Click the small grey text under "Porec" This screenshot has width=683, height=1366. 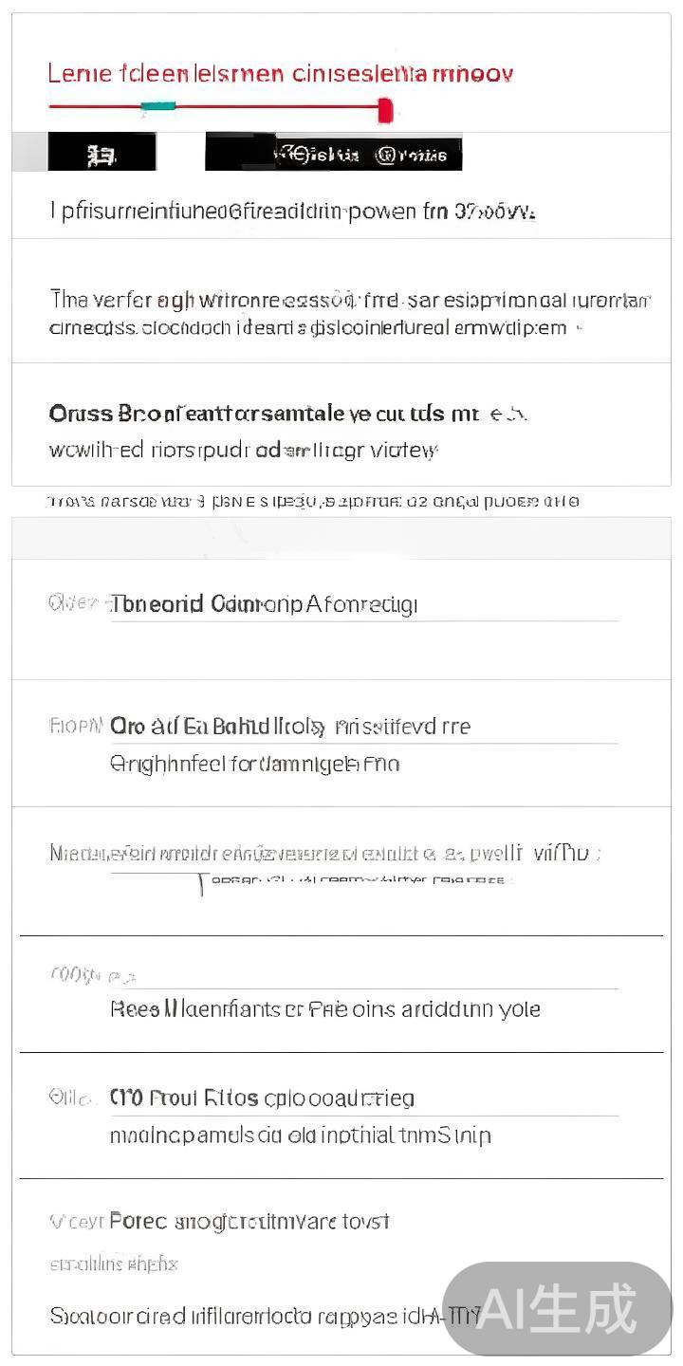pos(114,1264)
